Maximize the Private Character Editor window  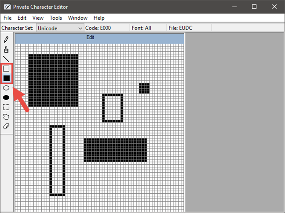pos(254,7)
